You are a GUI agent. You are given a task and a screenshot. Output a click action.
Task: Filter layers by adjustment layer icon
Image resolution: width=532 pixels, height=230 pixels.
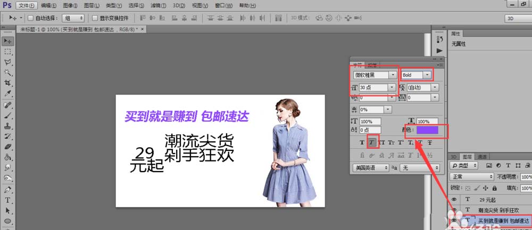(x=498, y=166)
